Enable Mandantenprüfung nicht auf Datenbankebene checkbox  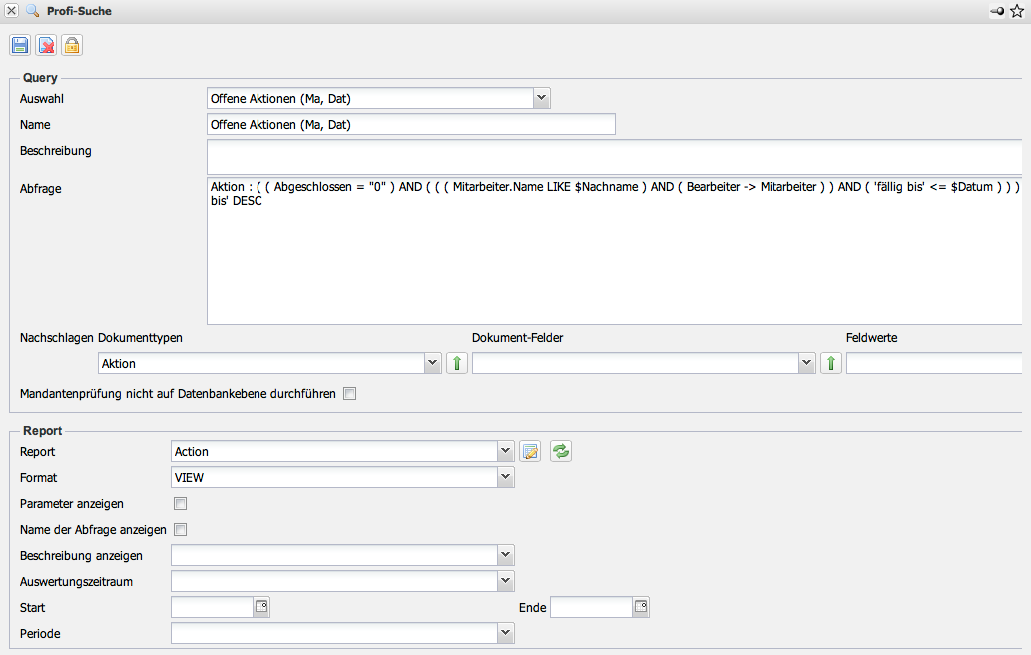tap(349, 394)
